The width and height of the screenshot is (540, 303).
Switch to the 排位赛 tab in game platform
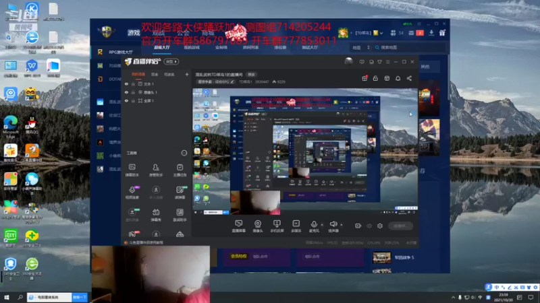[280, 47]
